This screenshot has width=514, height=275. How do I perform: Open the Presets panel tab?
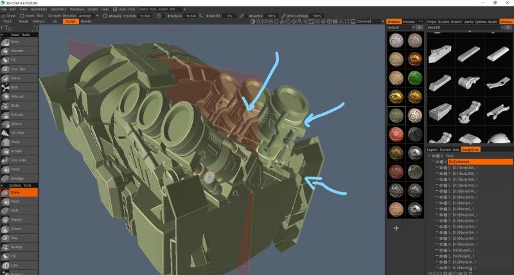point(409,21)
